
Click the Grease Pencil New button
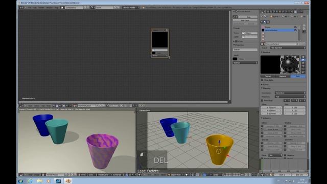coord(247,17)
